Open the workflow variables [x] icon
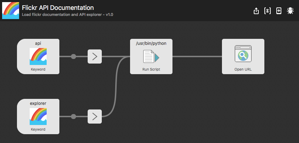This screenshot has width=299, height=143. [268, 11]
